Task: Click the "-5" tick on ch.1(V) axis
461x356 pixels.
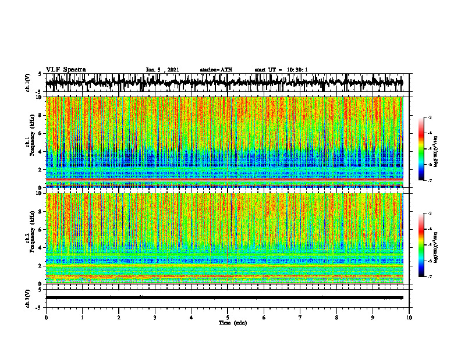Action: [x=39, y=92]
